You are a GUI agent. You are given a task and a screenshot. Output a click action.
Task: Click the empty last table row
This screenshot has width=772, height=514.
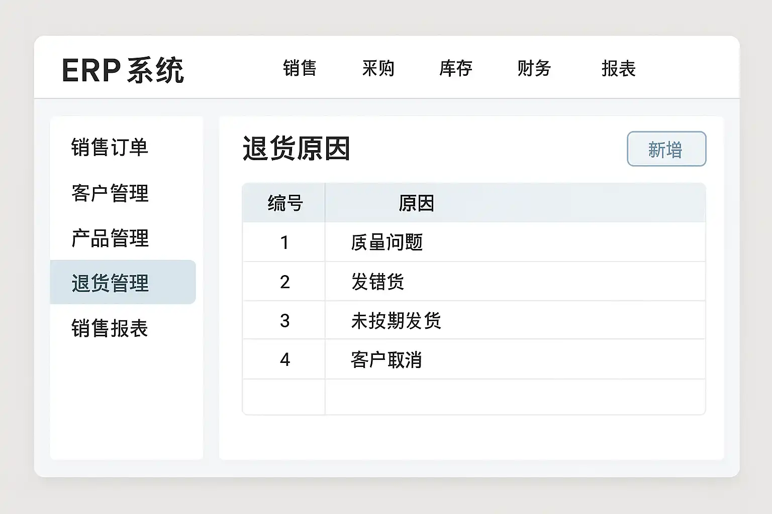pyautogui.click(x=473, y=397)
